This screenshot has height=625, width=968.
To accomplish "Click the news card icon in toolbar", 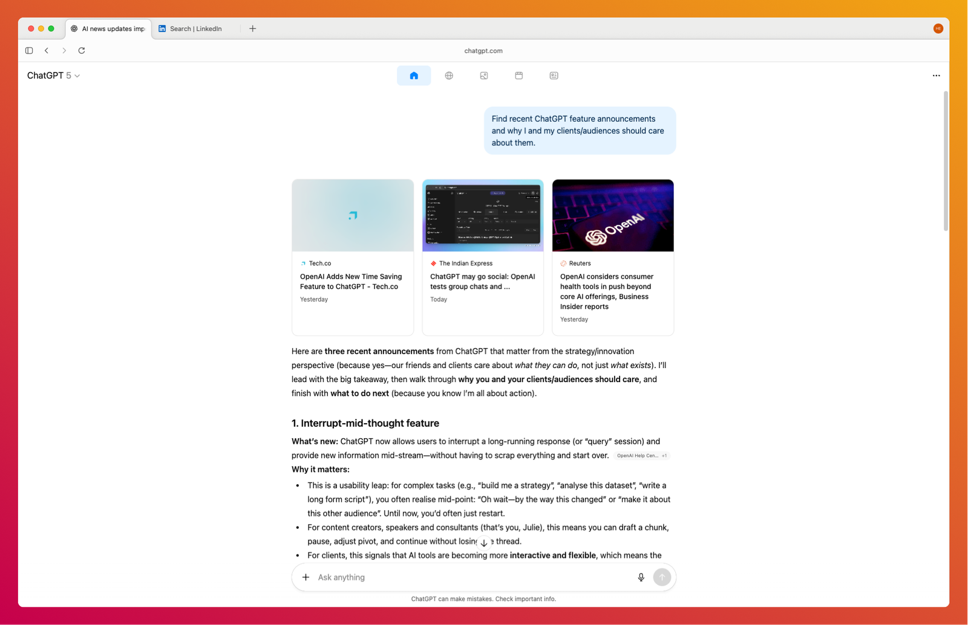I will (554, 76).
